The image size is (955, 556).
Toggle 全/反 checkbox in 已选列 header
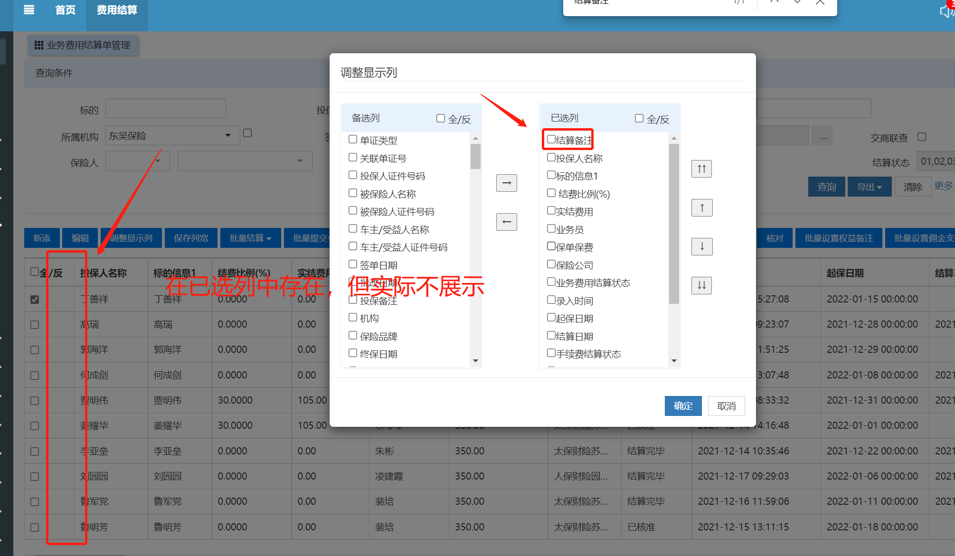tap(639, 118)
